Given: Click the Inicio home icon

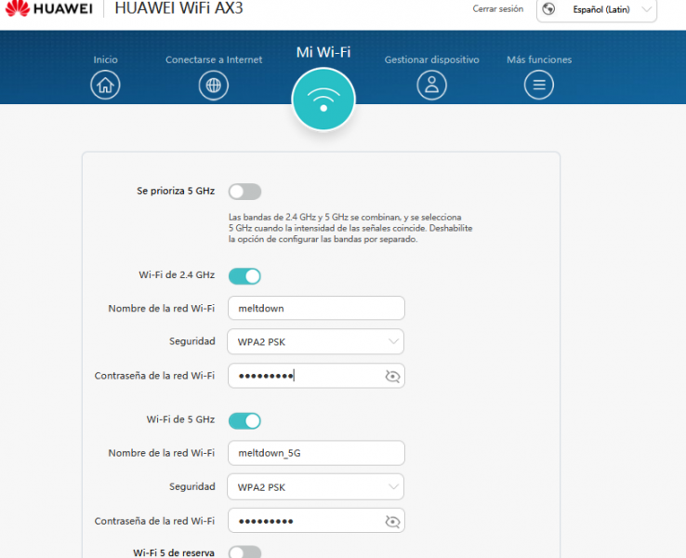Looking at the screenshot, I should (106, 86).
